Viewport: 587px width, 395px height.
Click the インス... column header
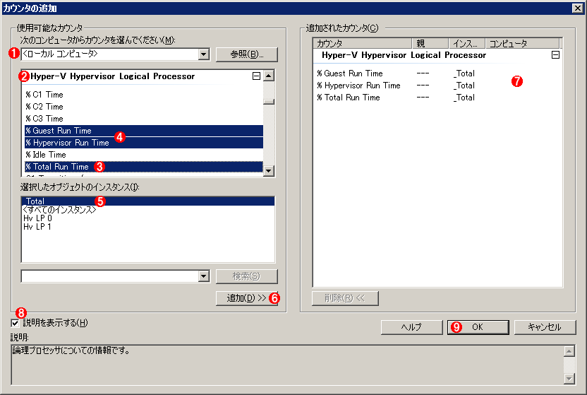(x=467, y=44)
